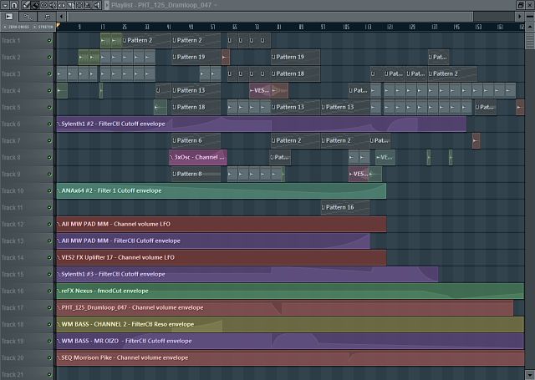The image size is (535, 380).
Task: Open the playlist options menu arrow at top-left
Action: pyautogui.click(x=4, y=5)
